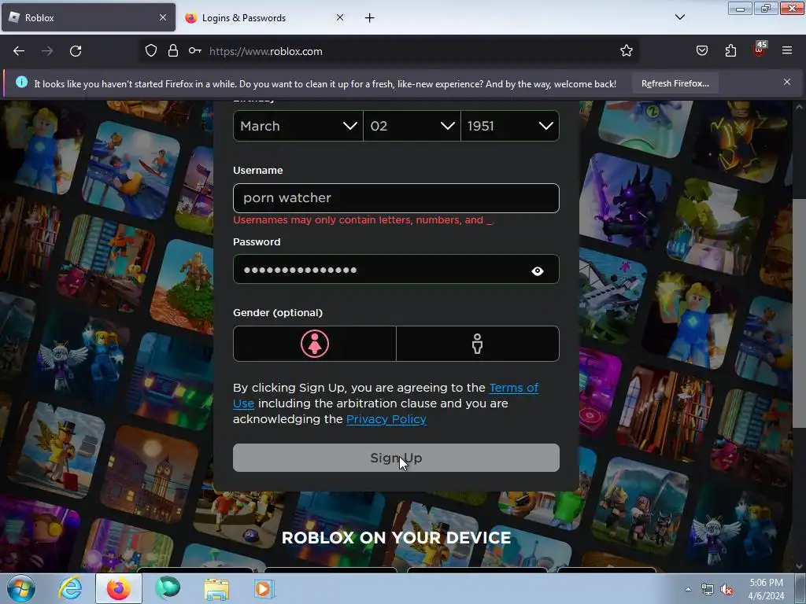
Task: Select the female gender option
Action: (x=315, y=344)
